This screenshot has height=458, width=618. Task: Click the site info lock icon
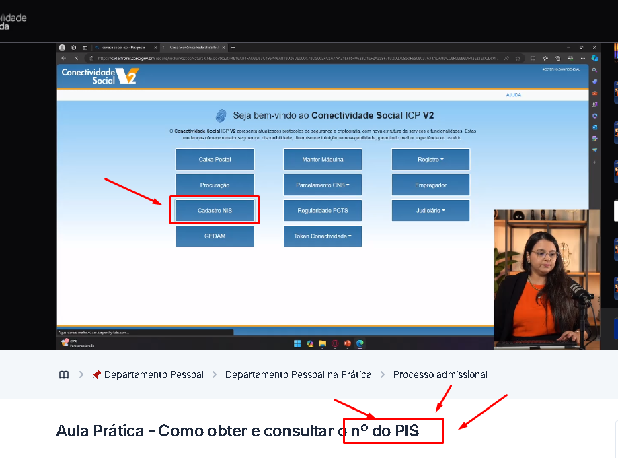92,58
